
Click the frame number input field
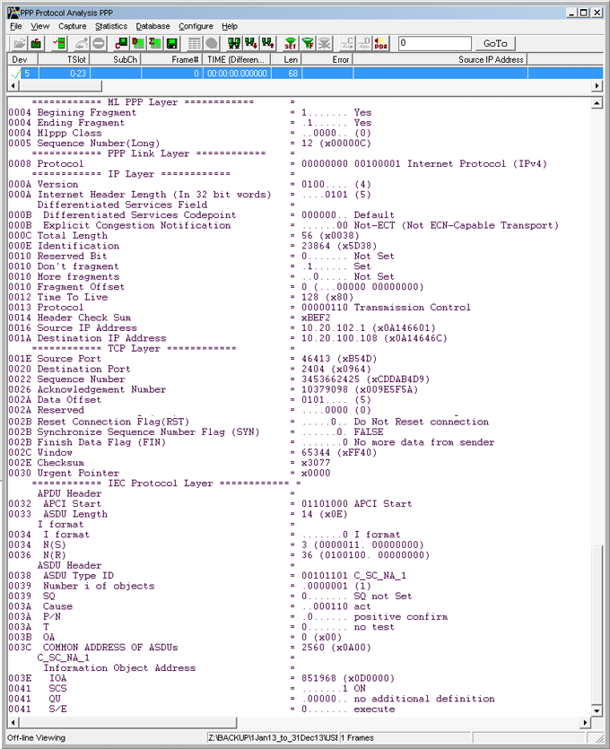(433, 43)
